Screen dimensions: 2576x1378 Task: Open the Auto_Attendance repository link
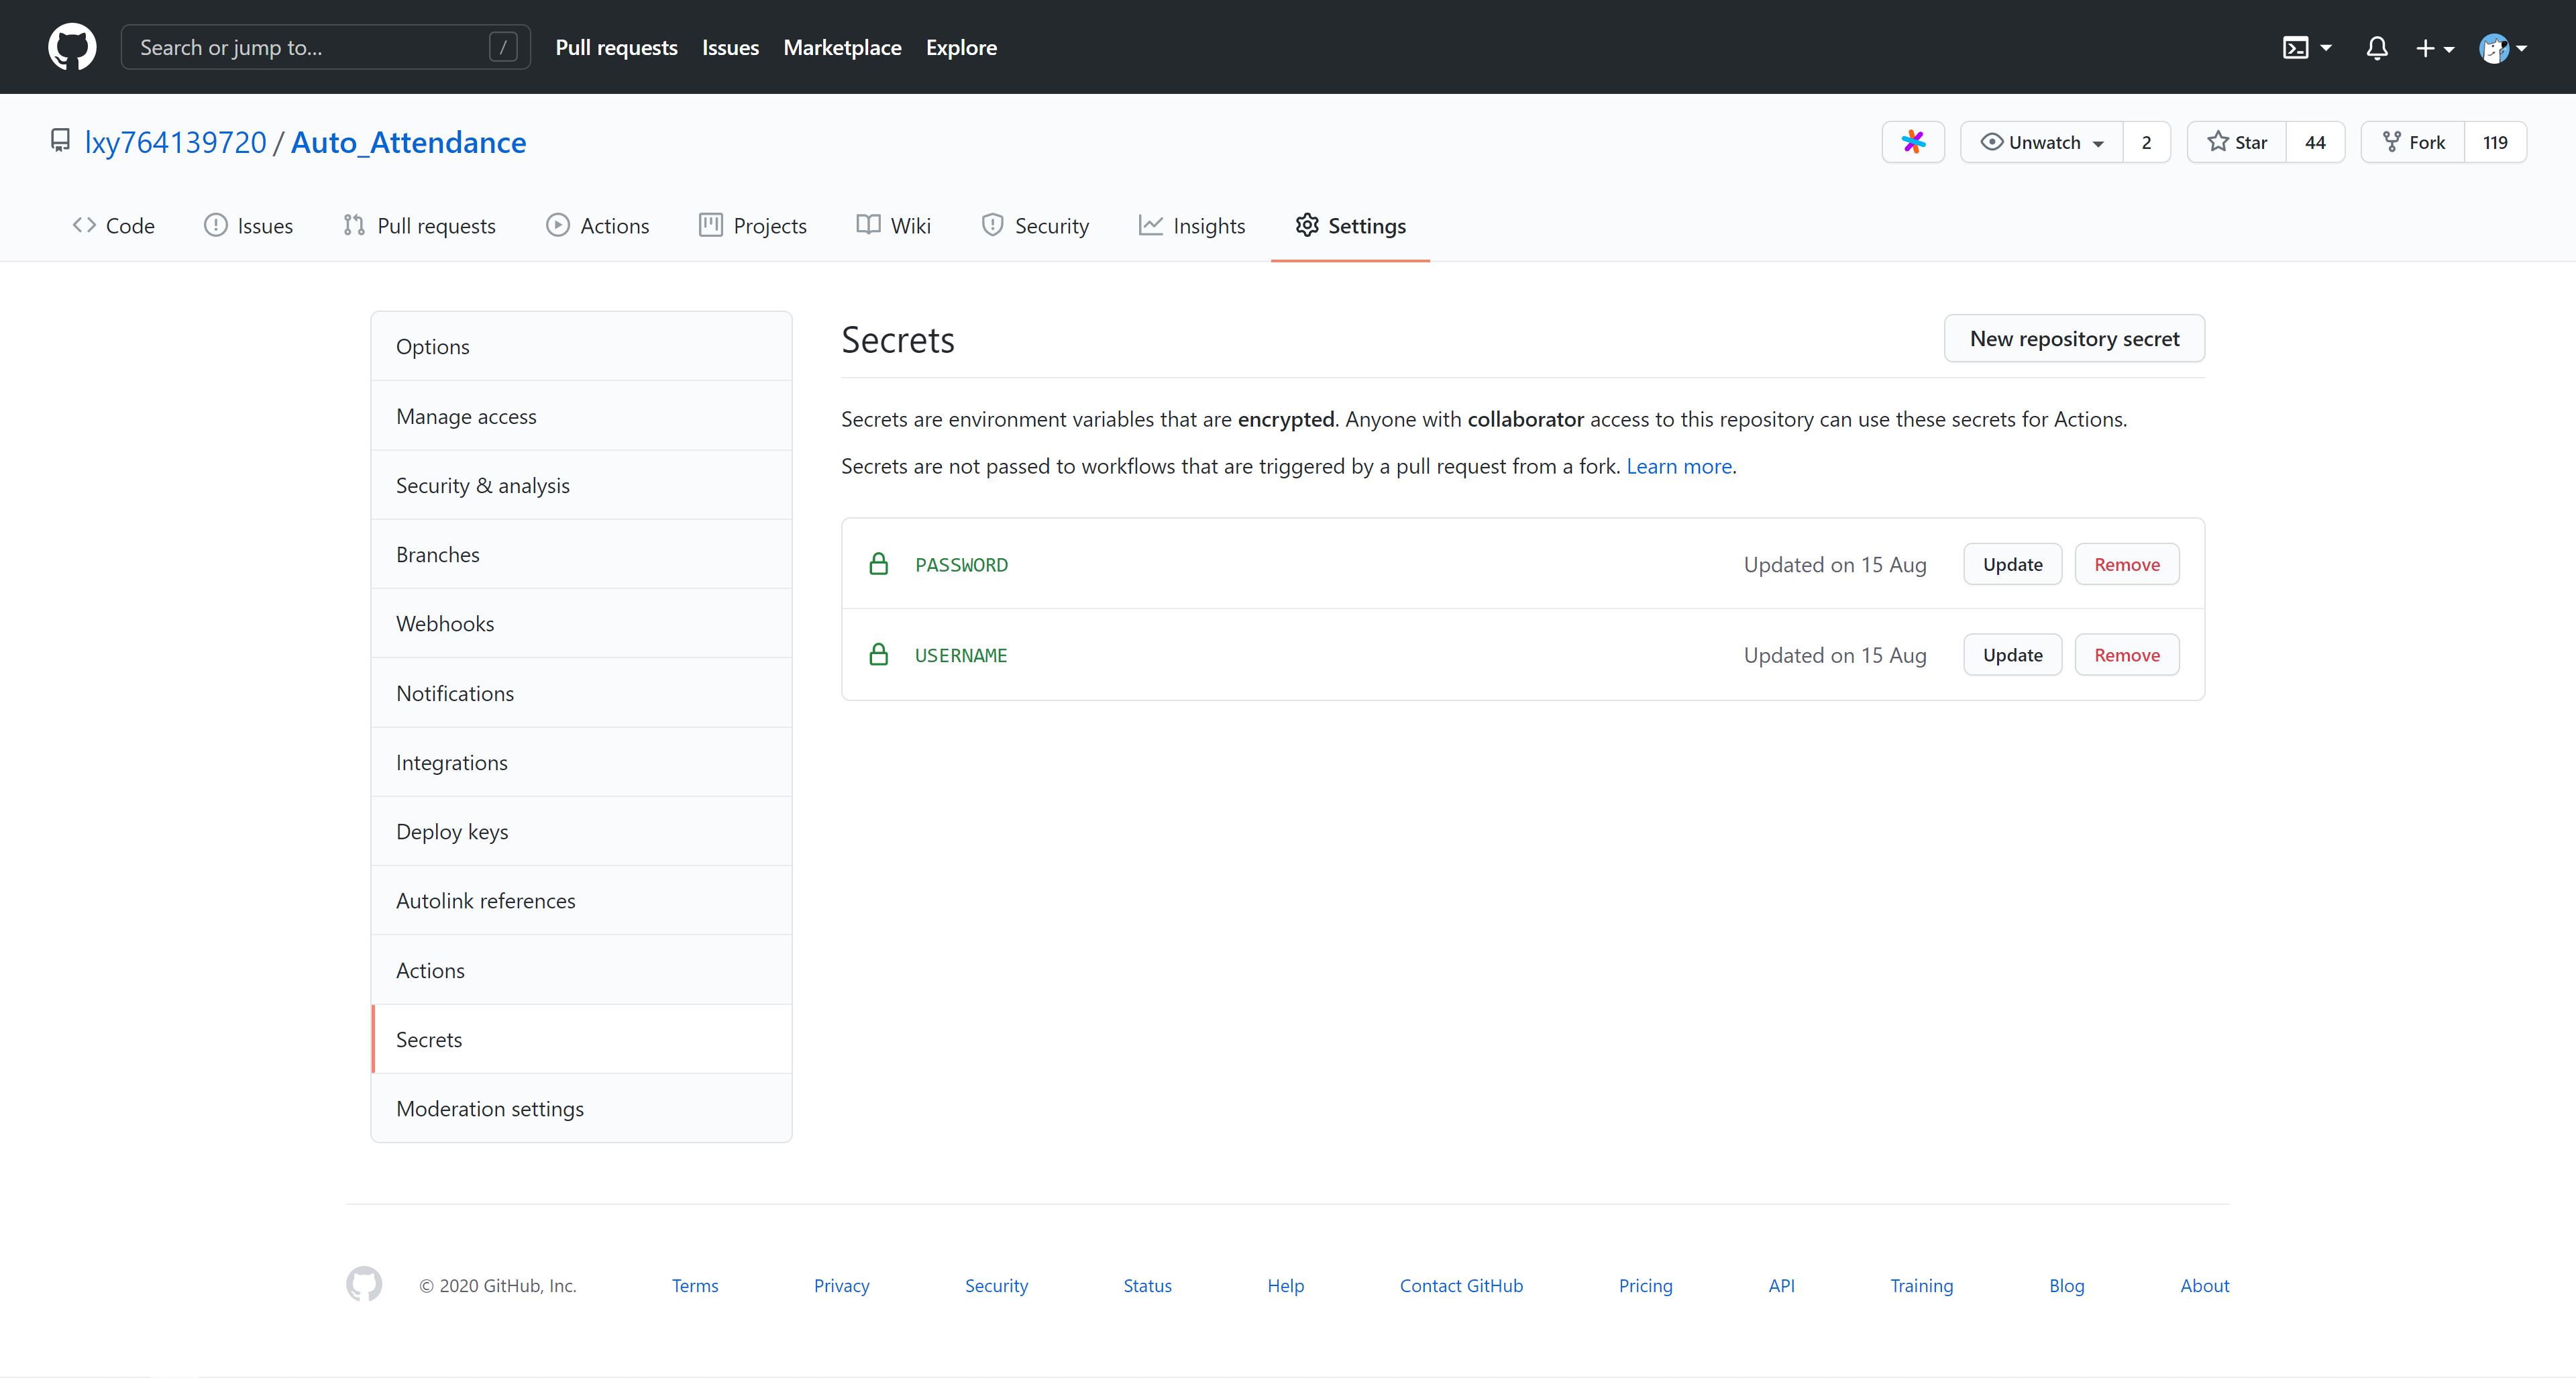408,142
